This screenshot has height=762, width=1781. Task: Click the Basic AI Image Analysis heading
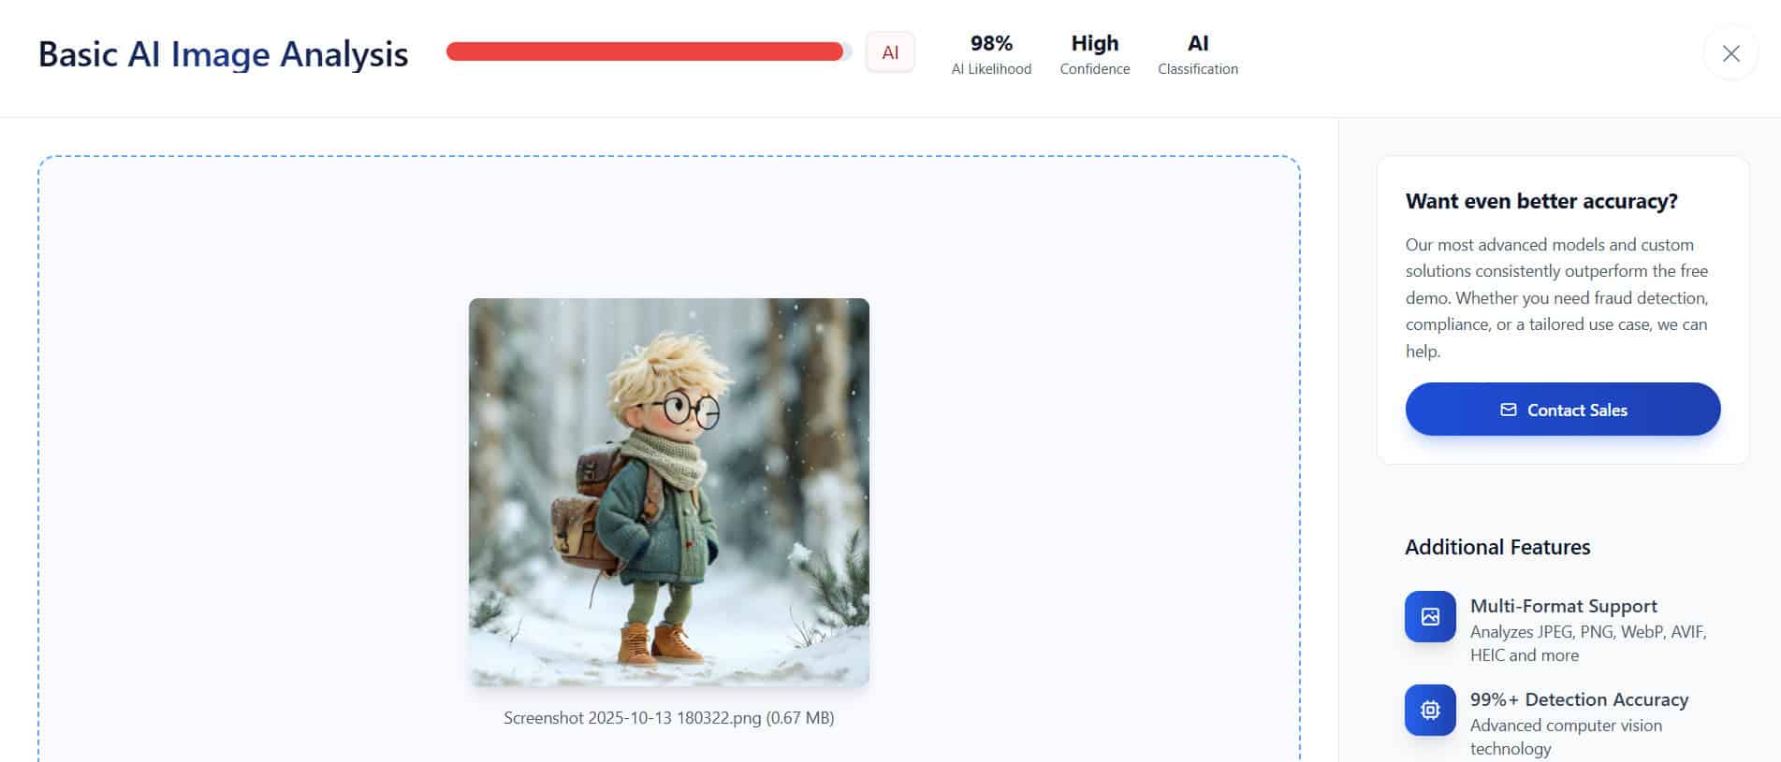click(223, 54)
